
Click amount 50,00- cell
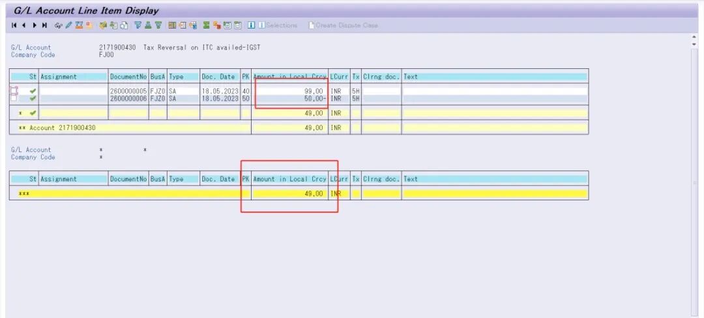(x=289, y=98)
